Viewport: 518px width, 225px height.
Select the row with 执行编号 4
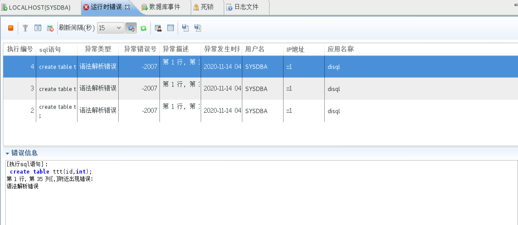tap(260, 67)
